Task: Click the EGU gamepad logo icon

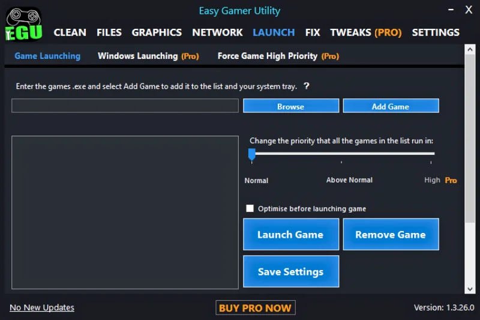Action: pos(24,24)
